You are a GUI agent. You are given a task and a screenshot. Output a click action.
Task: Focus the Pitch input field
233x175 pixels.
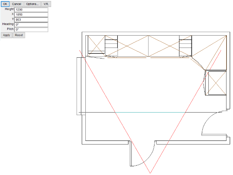[31, 29]
